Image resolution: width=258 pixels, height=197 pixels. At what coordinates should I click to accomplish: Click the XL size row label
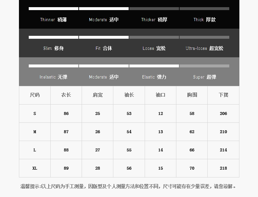[35, 168]
